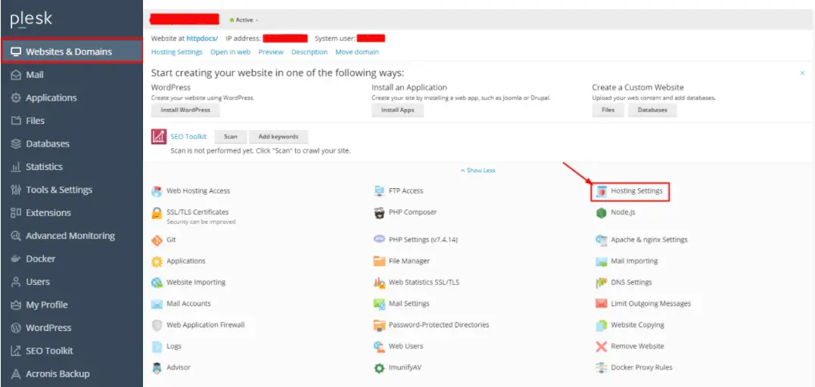815x387 pixels.
Task: Open the httpdocs/ folder link
Action: (202, 38)
